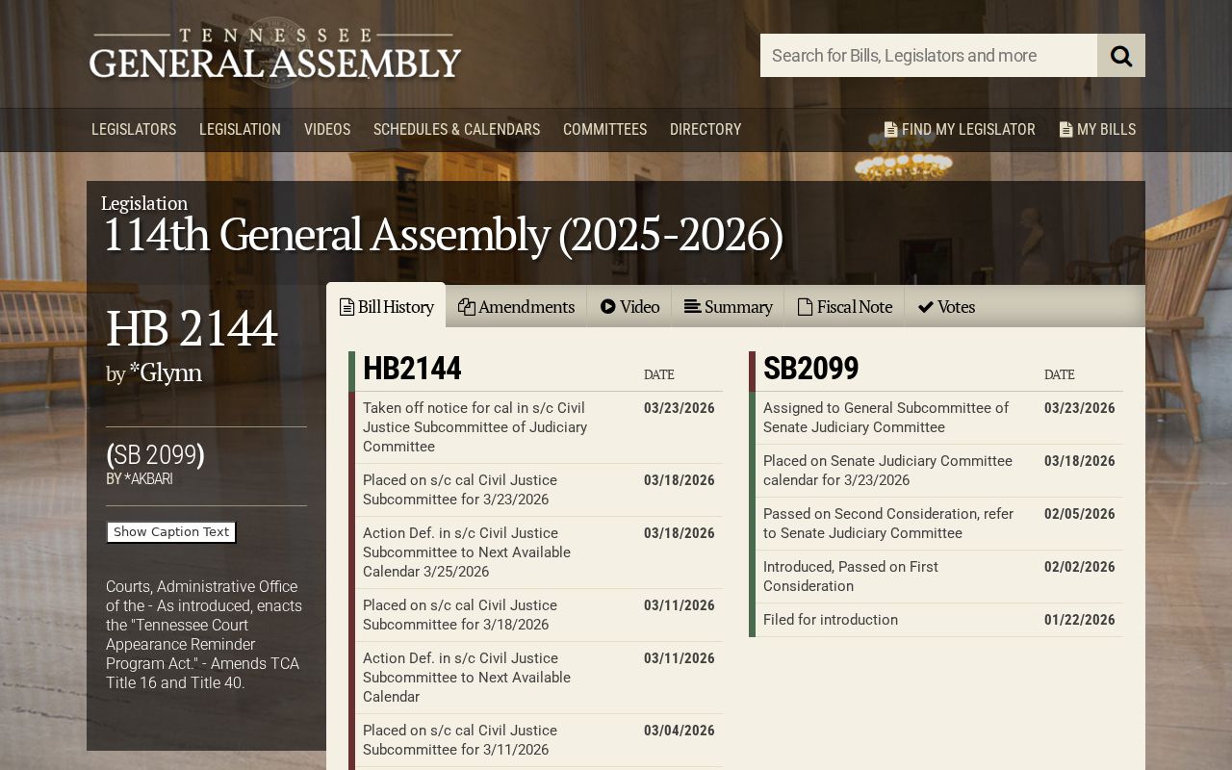1232x770 pixels.
Task: Open the Legislation menu
Action: [240, 129]
